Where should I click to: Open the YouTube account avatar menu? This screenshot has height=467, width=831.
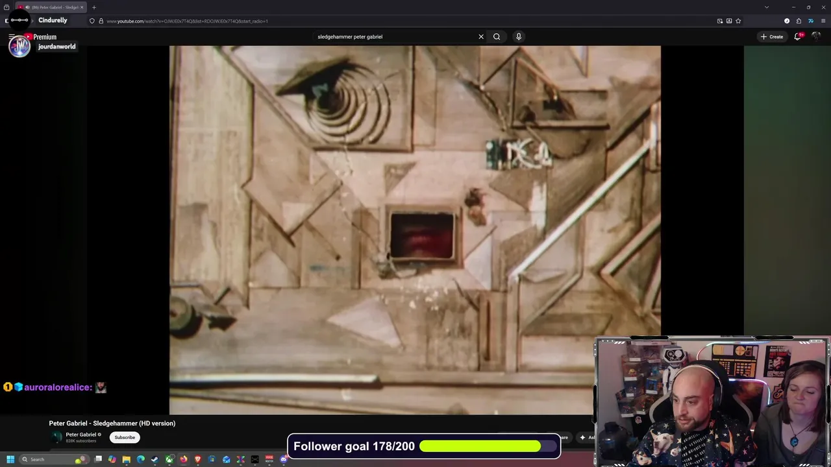816,37
